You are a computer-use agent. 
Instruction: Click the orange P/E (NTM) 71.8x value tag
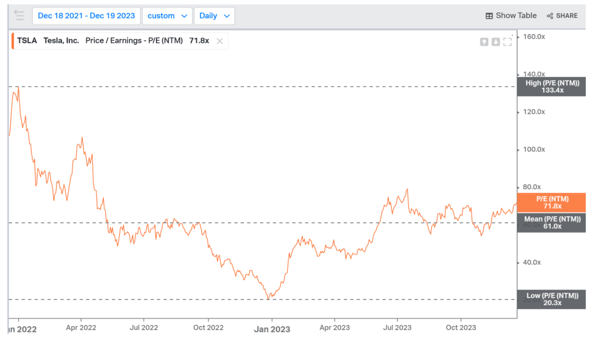pyautogui.click(x=552, y=202)
